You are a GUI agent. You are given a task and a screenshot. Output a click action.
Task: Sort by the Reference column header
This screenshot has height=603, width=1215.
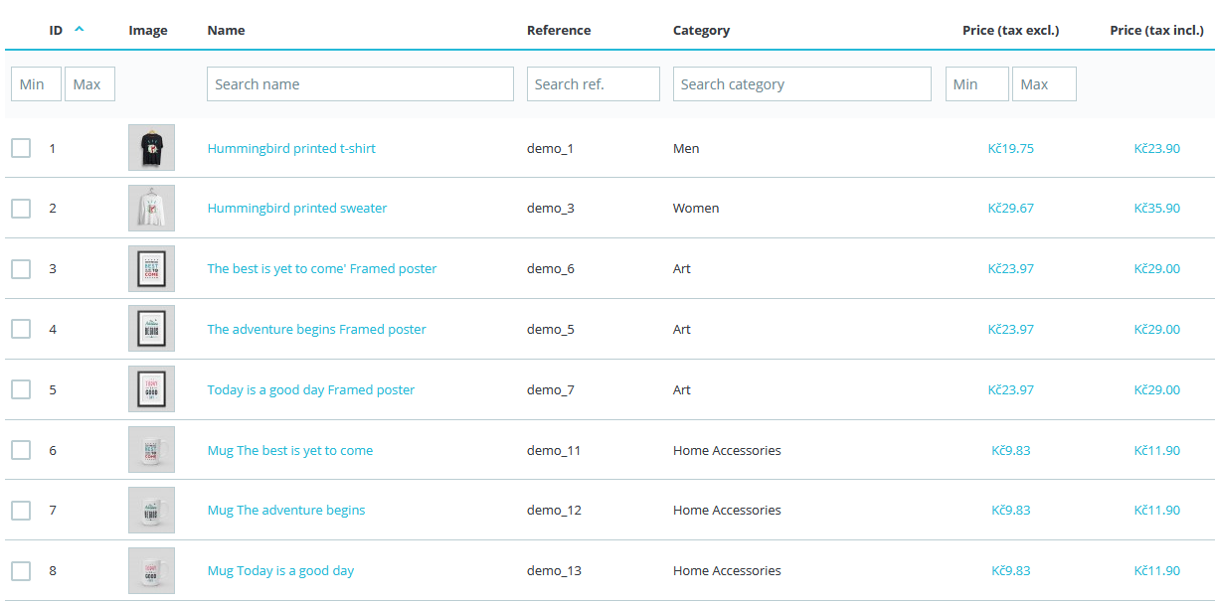[x=559, y=30]
